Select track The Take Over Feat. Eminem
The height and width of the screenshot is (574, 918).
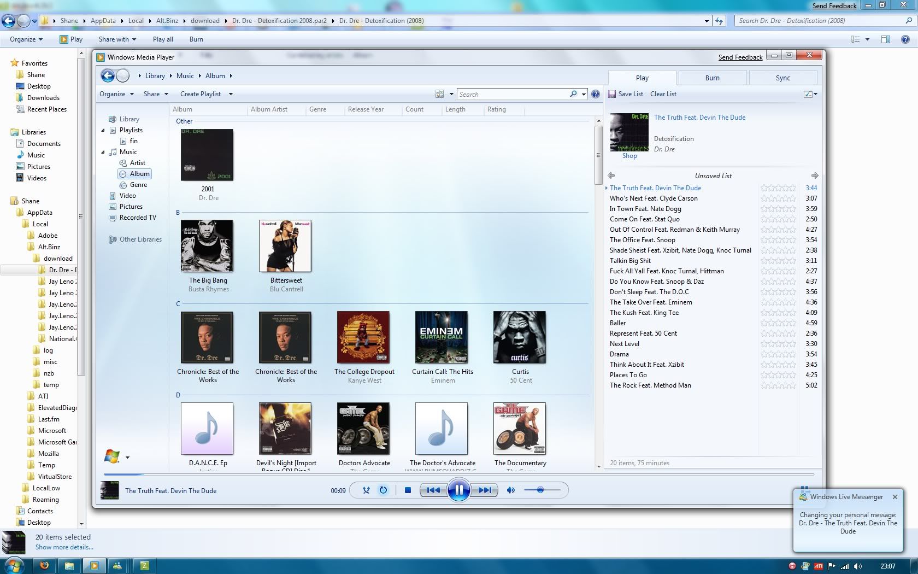click(x=651, y=302)
